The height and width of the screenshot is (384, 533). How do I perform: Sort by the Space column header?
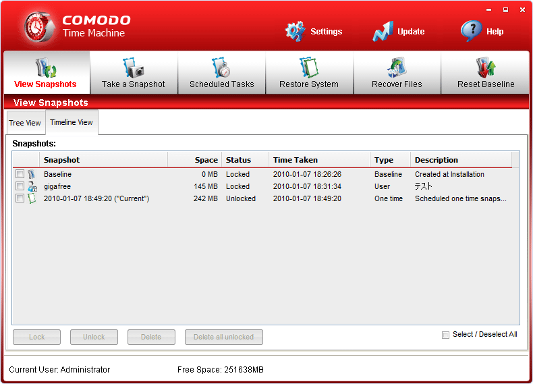click(x=195, y=160)
